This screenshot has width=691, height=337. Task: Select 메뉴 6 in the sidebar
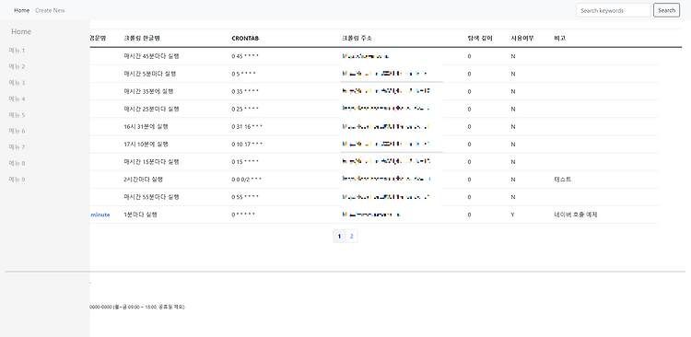[x=18, y=131]
